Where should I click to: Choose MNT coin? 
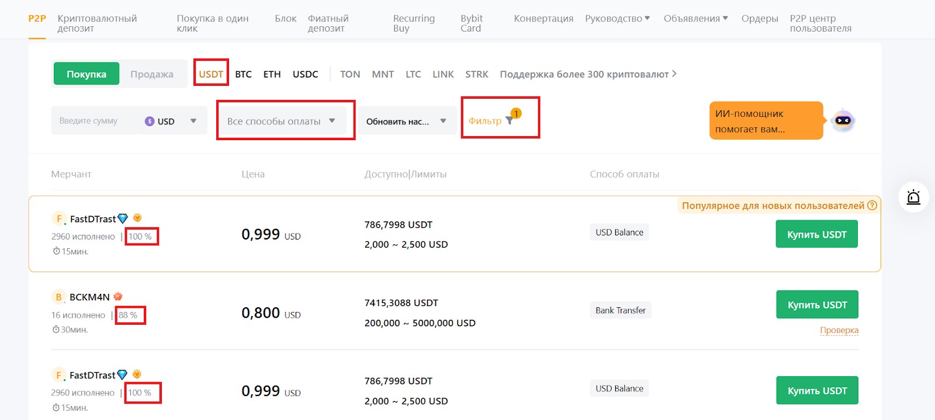pos(383,74)
